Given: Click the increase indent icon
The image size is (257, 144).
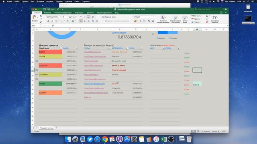Looking at the screenshot, I should point(97,21).
